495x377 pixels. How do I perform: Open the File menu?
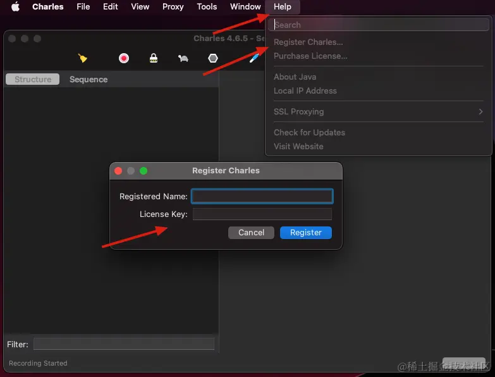pos(83,6)
